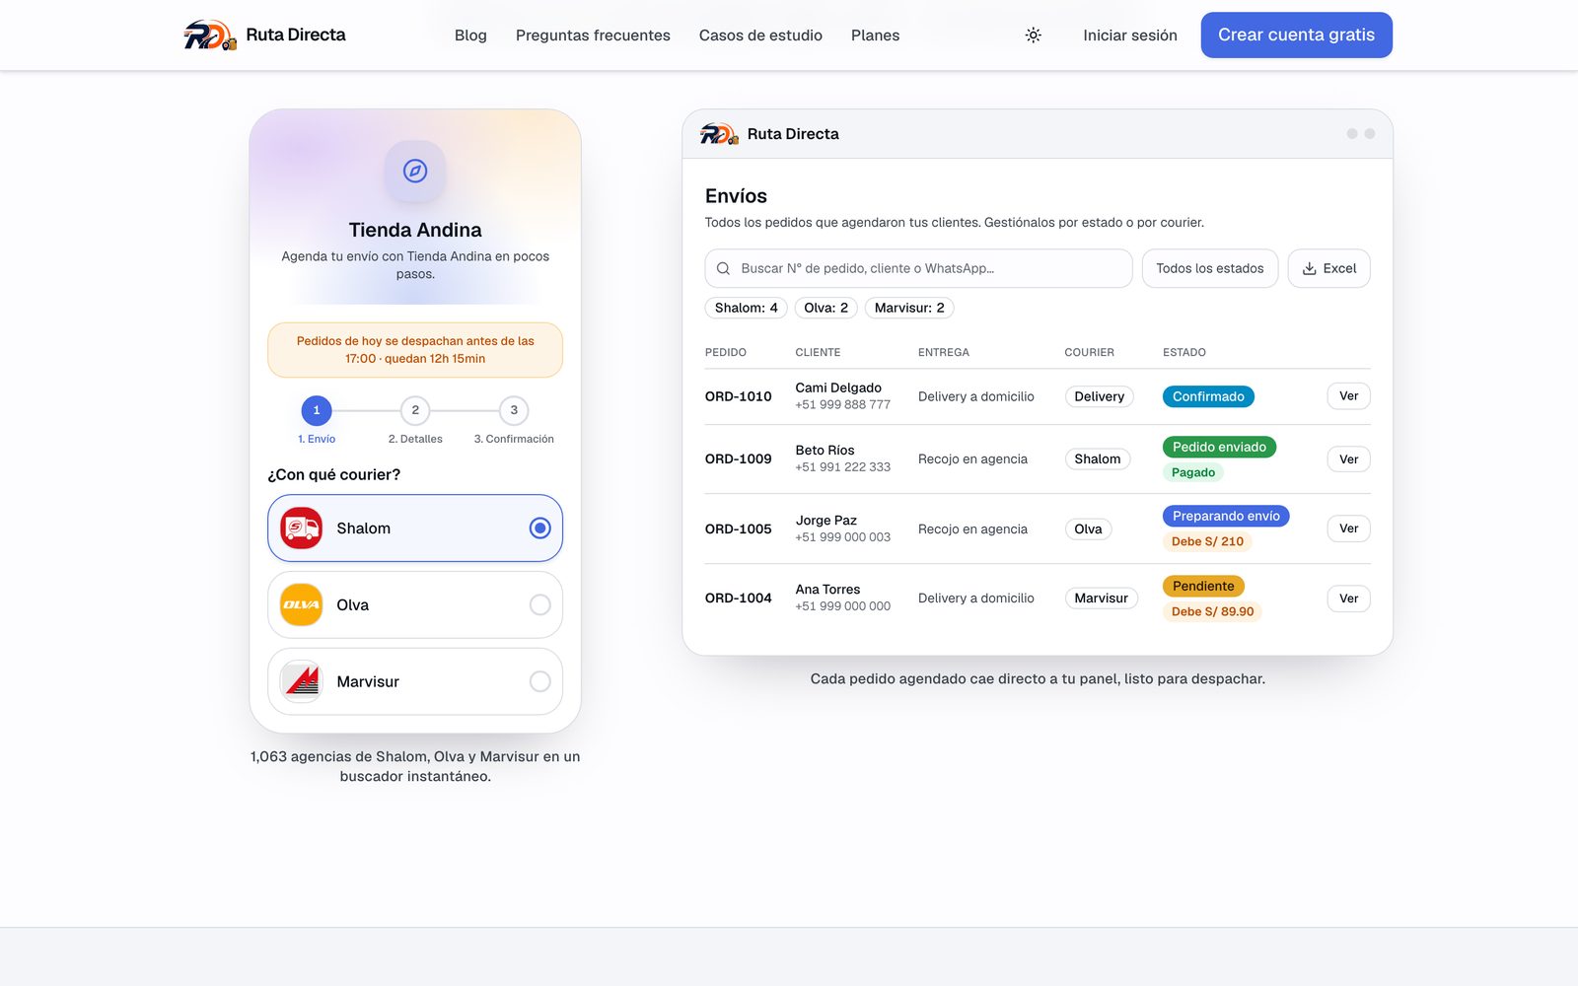Click the Marvisur courier logo icon
This screenshot has height=986, width=1578.
pos(302,681)
